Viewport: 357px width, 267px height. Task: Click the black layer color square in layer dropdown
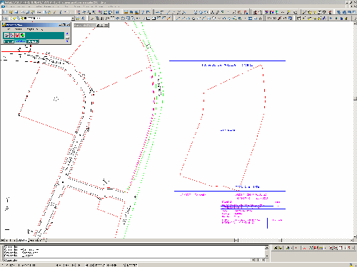(x=26, y=18)
